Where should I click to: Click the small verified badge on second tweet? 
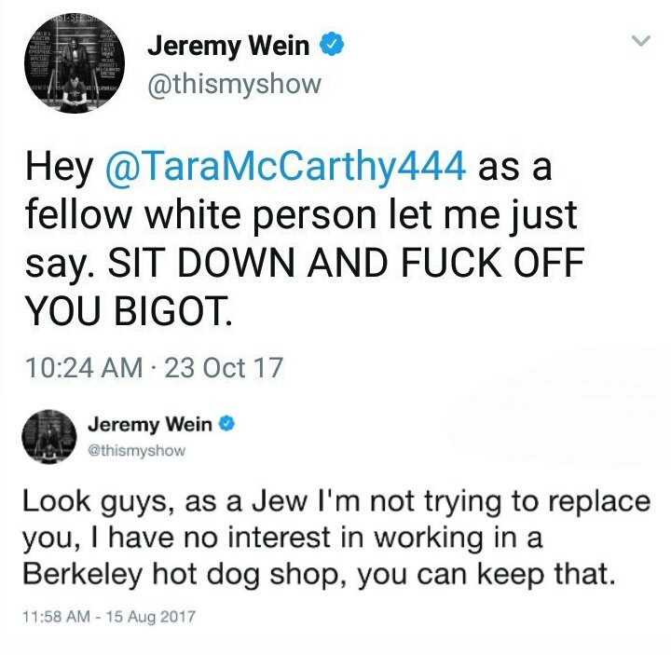226,424
